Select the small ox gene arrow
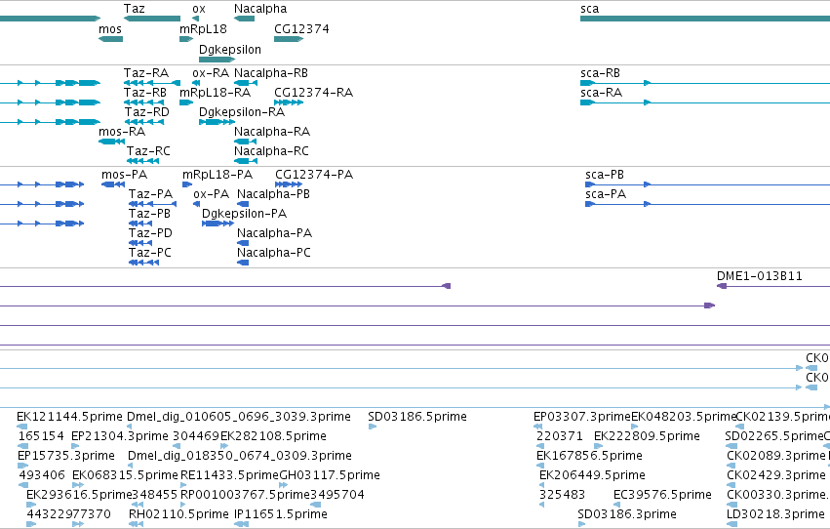Viewport: 830px width, 529px height. pyautogui.click(x=195, y=19)
